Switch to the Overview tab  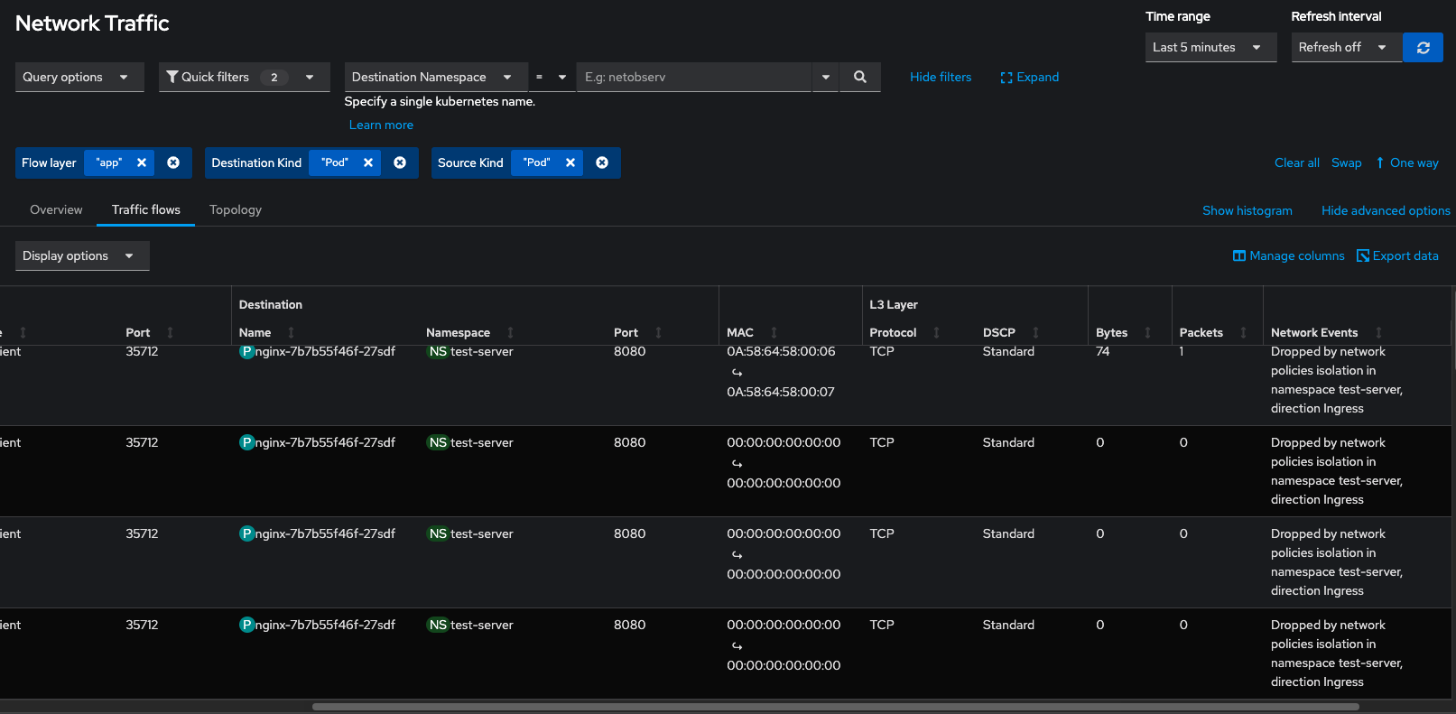[x=56, y=210]
